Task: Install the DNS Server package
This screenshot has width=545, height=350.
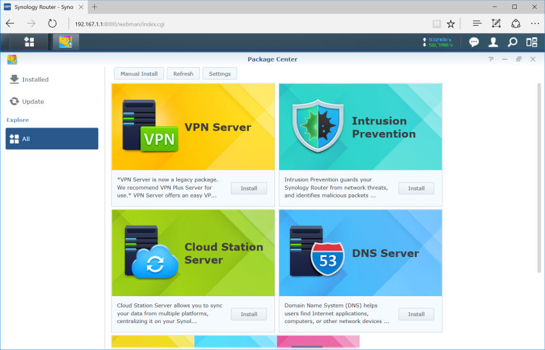Action: (x=416, y=314)
